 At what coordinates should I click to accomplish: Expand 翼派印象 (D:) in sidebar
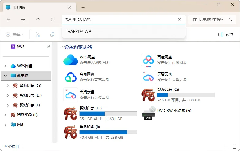[x=8, y=95]
